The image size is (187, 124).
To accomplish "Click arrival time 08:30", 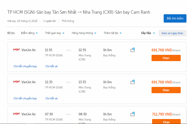I will tap(83, 114).
